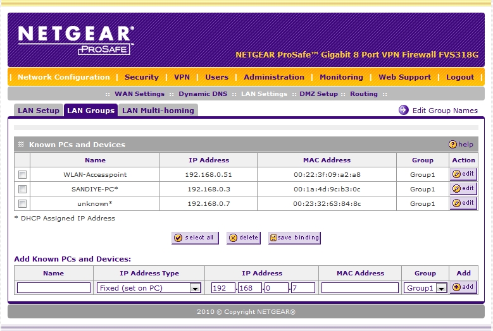The image size is (493, 331).
Task: Click the add device button
Action: pos(463,287)
